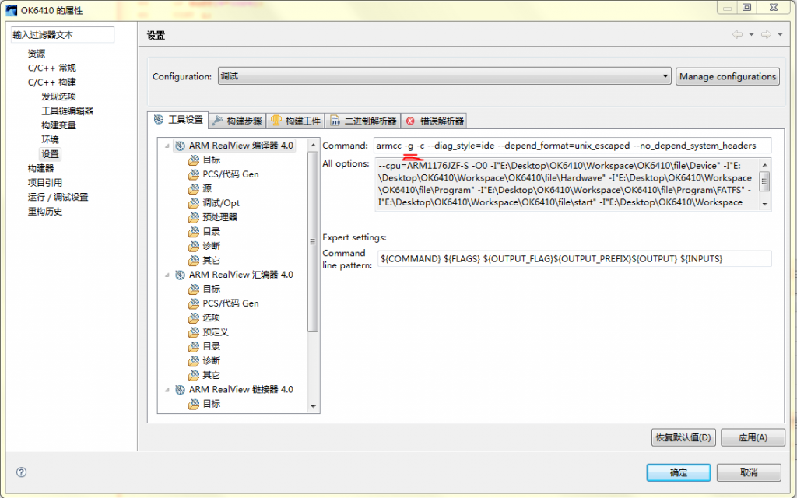797x498 pixels.
Task: Click Manage configurations button
Action: coord(728,76)
